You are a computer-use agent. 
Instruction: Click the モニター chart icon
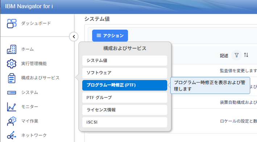[12, 107]
